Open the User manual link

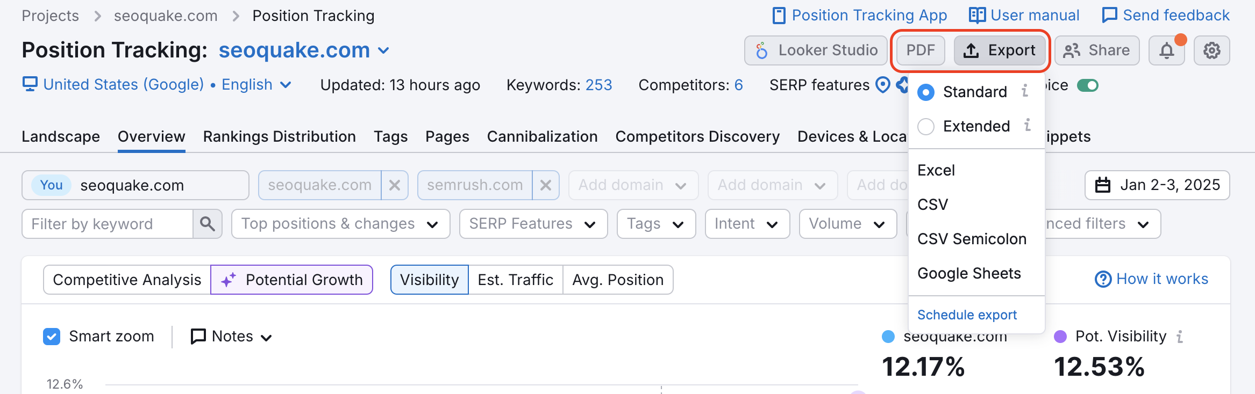1024,15
